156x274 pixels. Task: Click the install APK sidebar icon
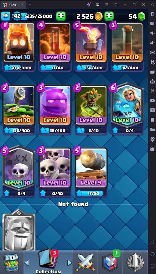[x=152, y=81]
